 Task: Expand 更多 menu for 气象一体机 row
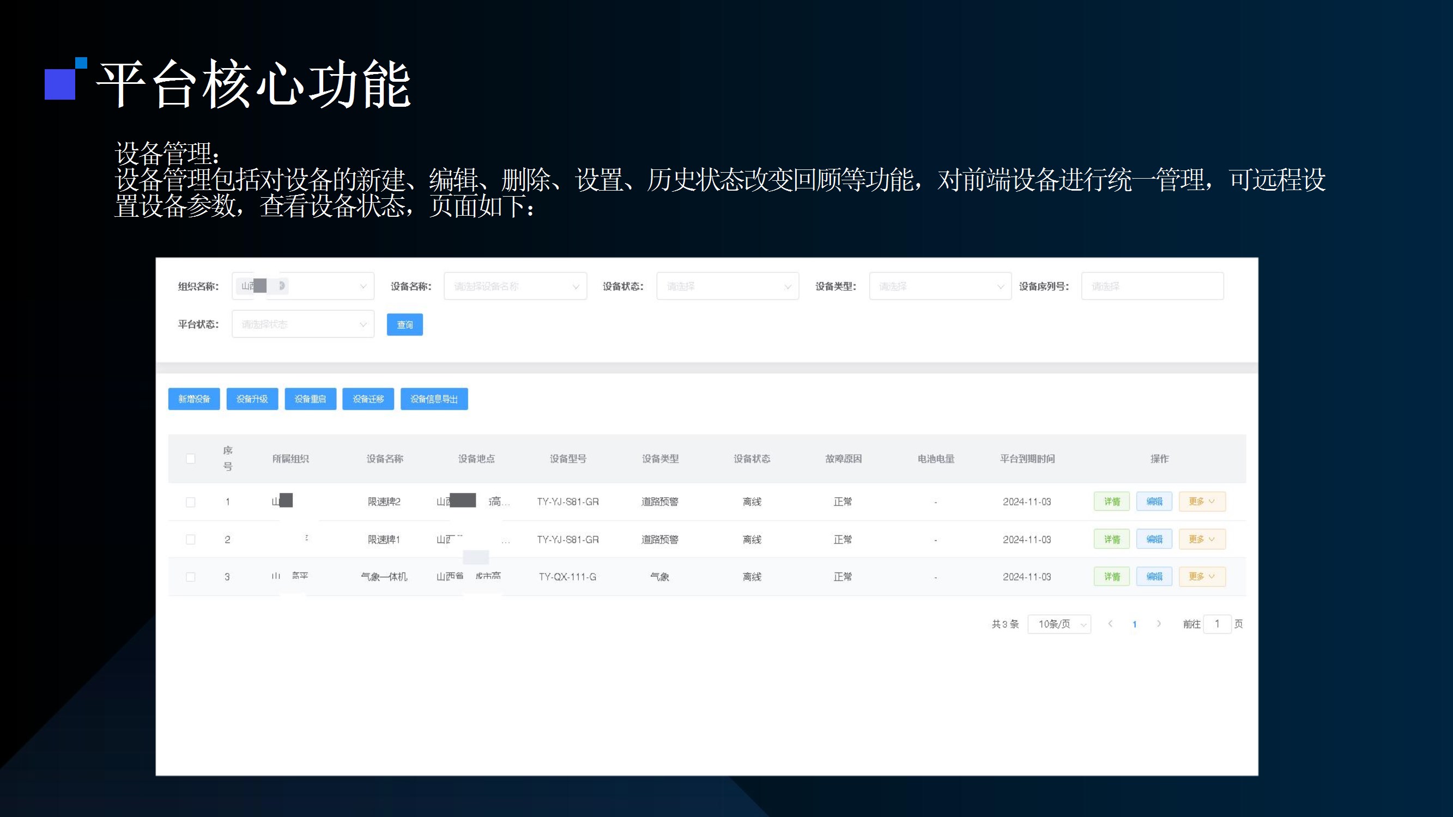pyautogui.click(x=1201, y=577)
